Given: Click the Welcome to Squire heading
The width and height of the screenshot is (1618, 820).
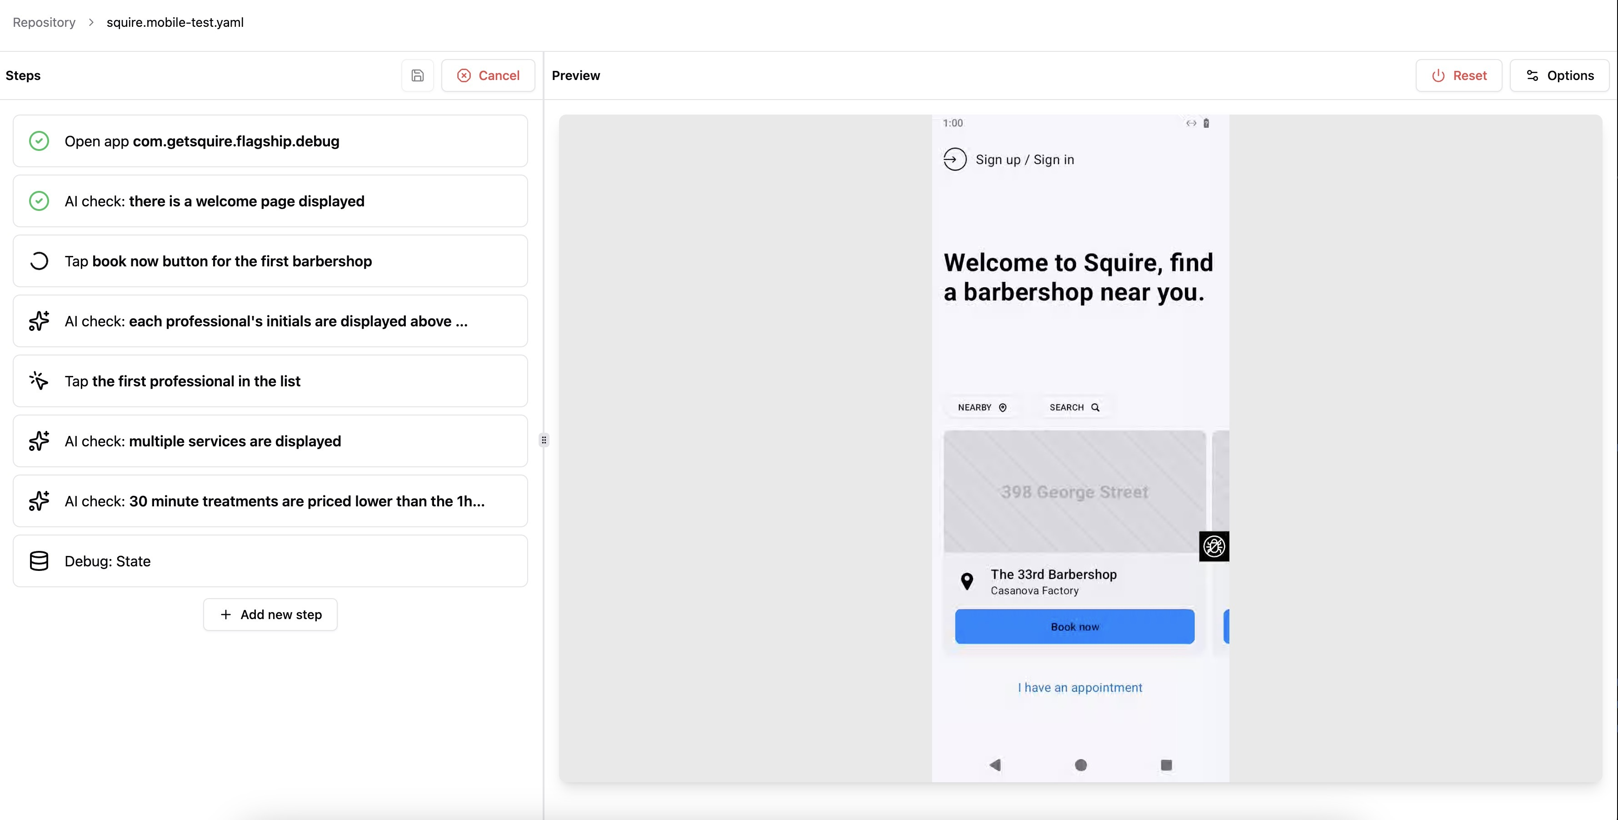Looking at the screenshot, I should pos(1079,277).
